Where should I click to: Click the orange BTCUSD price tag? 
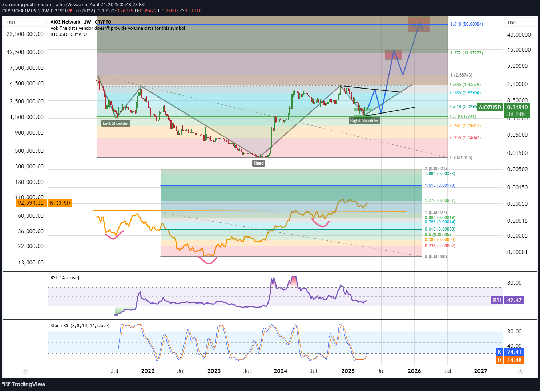60,203
